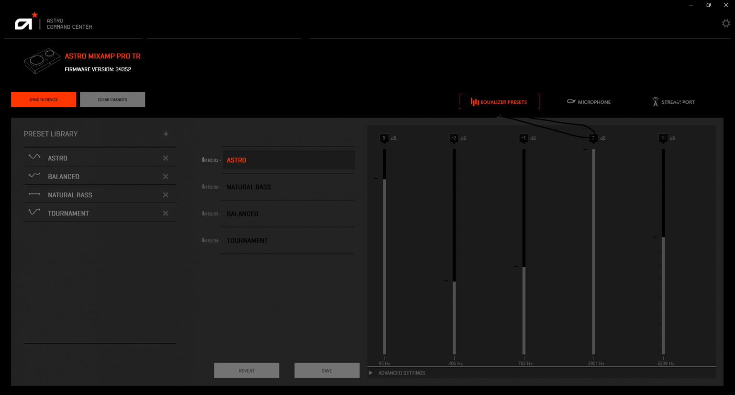
Task: Click the MixAmp Pro TR device image
Action: tap(42, 61)
